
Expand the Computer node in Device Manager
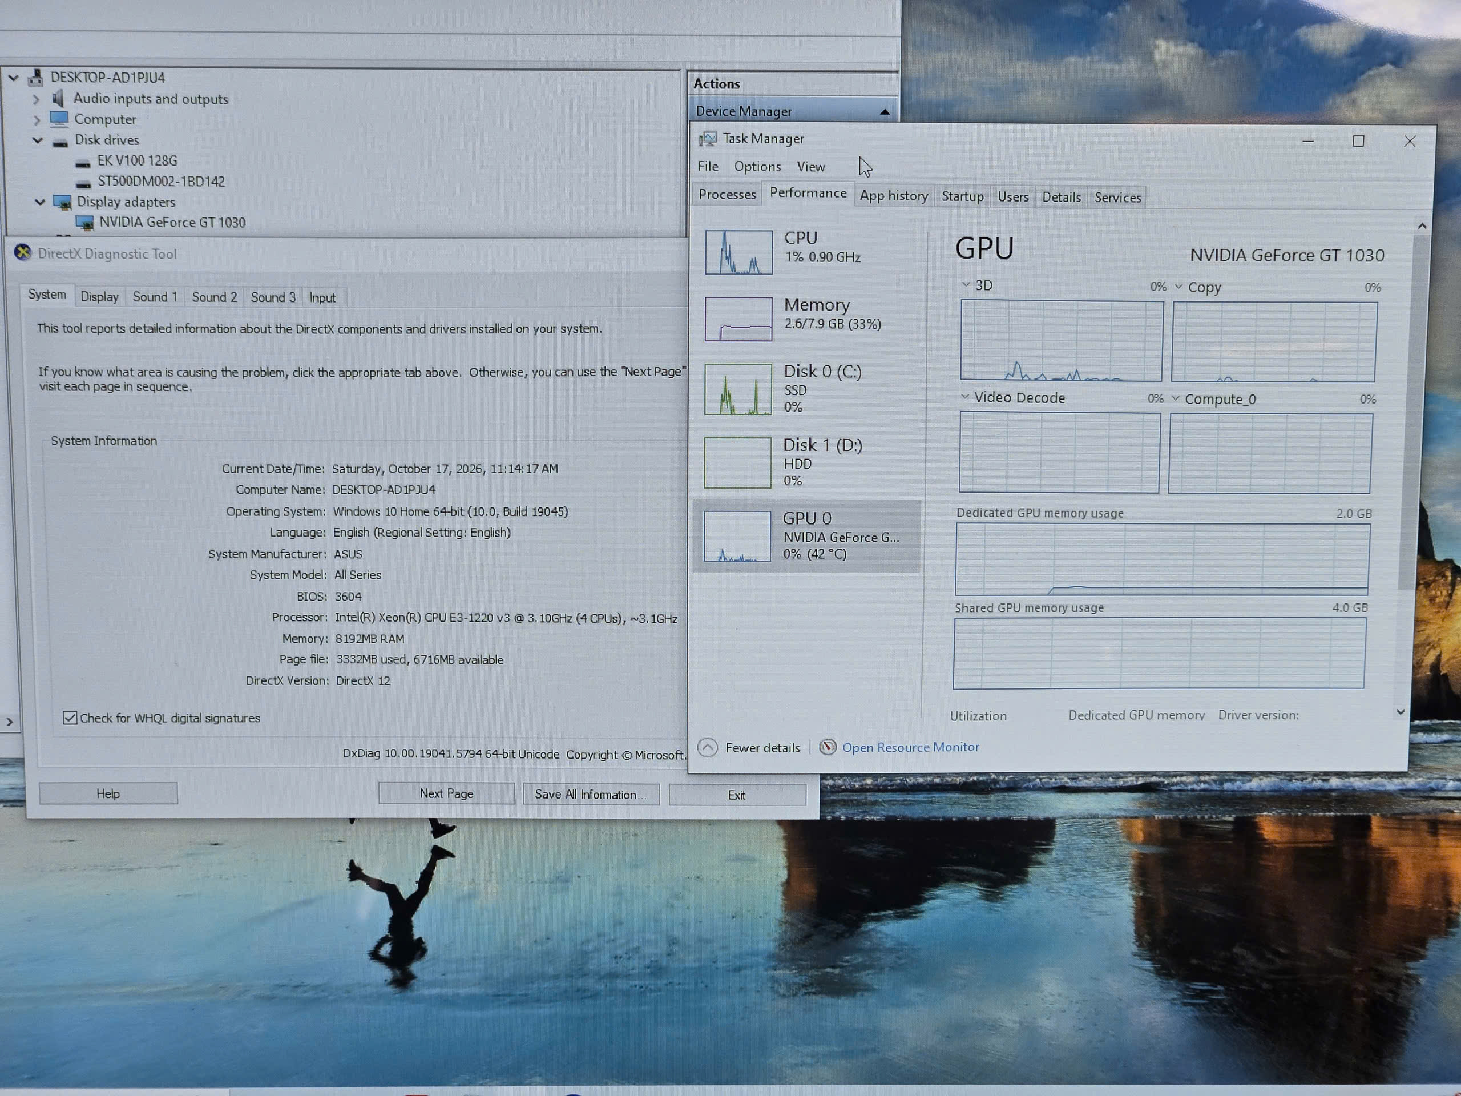[37, 119]
